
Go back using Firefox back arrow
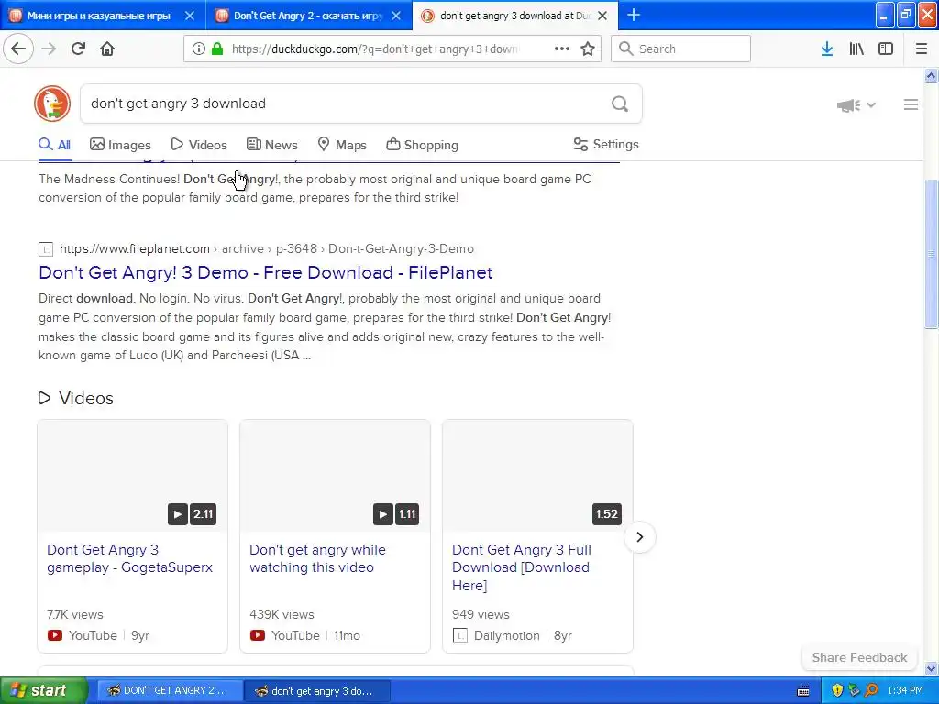[18, 49]
